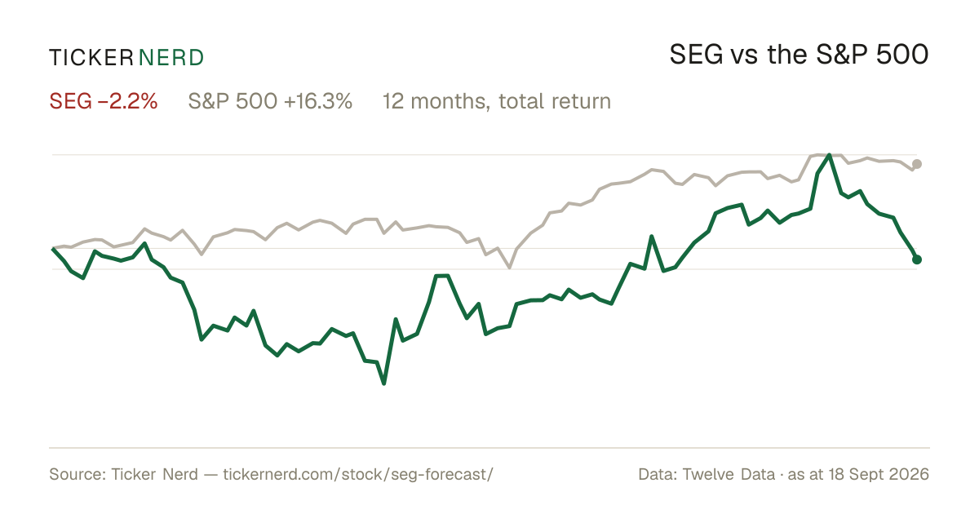Screen dimensions: 979x514
Task: Click the bottom axis line above footer
Action: (x=489, y=447)
